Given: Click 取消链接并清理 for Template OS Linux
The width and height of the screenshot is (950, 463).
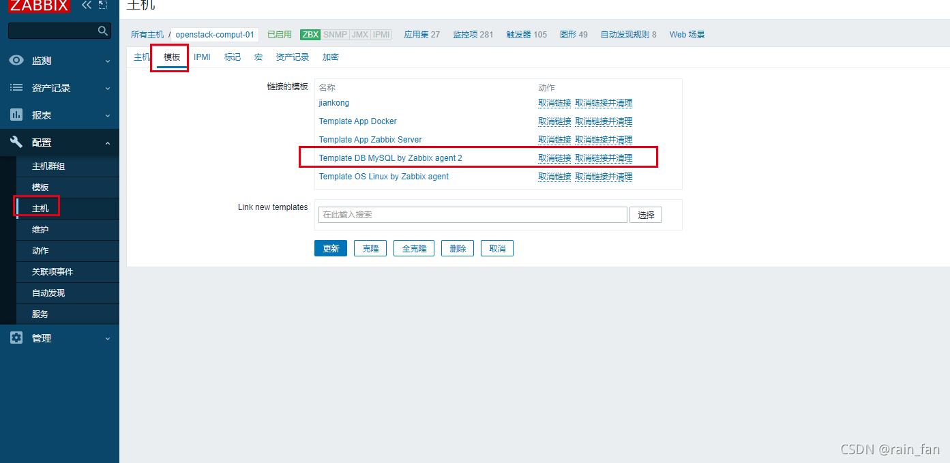Looking at the screenshot, I should pyautogui.click(x=604, y=177).
